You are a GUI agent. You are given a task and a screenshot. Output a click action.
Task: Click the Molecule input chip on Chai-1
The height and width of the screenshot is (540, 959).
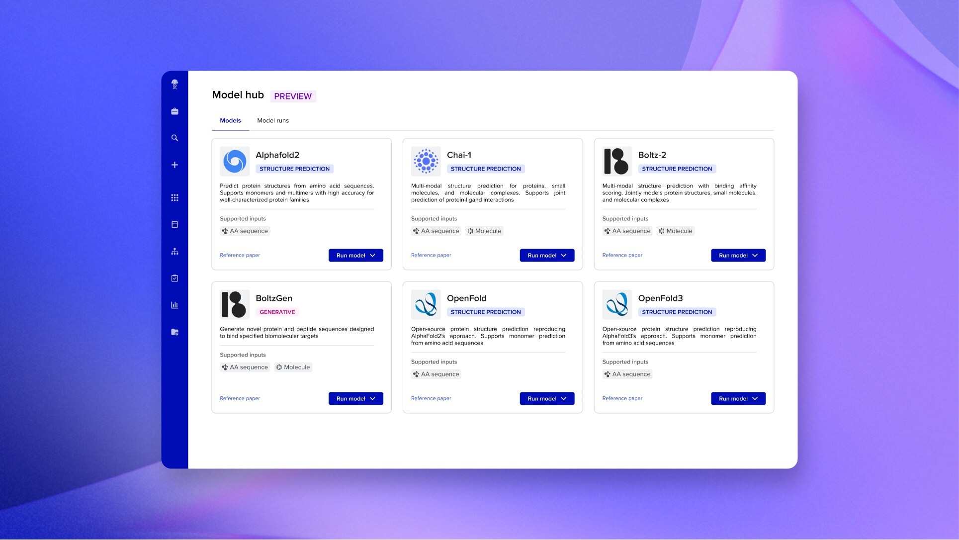(485, 231)
